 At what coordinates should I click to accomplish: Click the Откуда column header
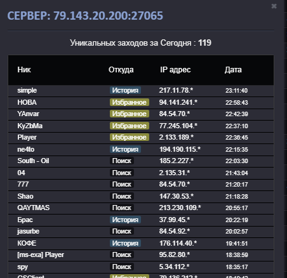tap(121, 70)
